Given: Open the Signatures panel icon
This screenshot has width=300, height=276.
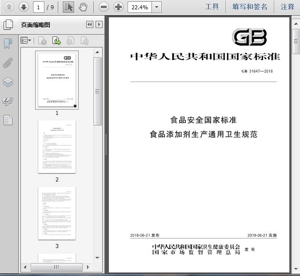Looking at the screenshot, I should pyautogui.click(x=8, y=101).
